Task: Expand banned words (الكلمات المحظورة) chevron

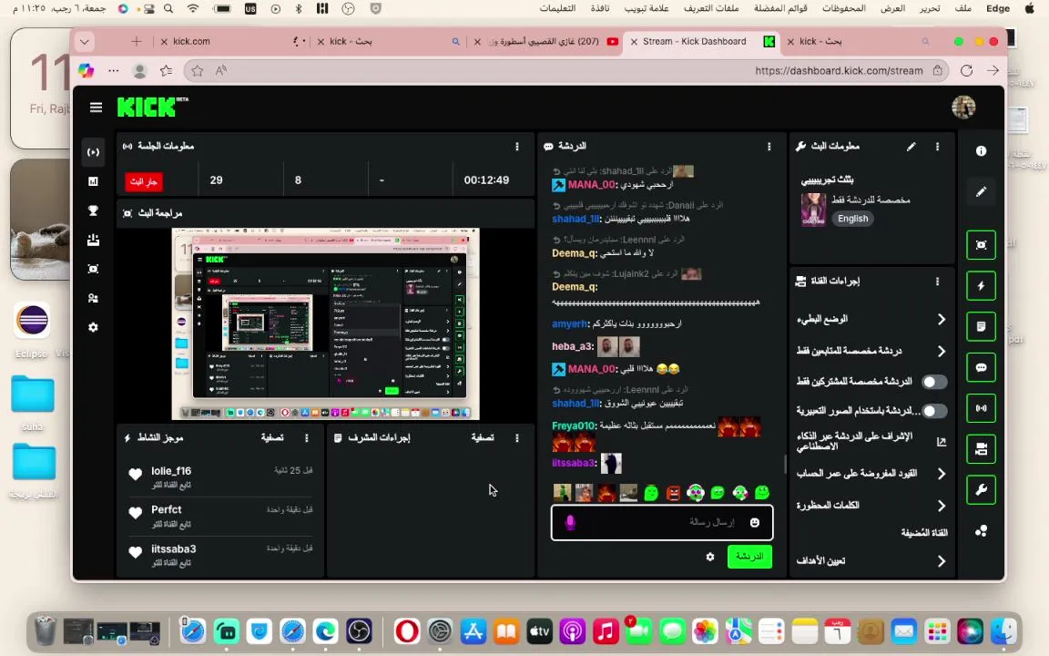Action: click(x=942, y=506)
